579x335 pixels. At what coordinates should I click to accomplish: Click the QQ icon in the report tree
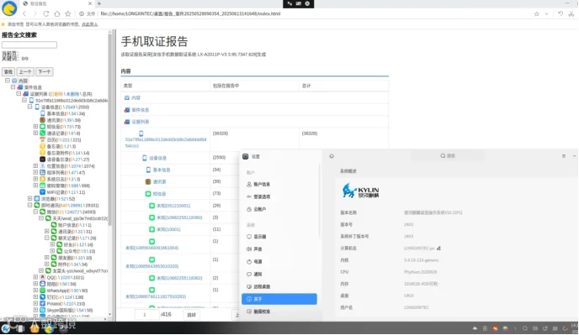pyautogui.click(x=42, y=278)
